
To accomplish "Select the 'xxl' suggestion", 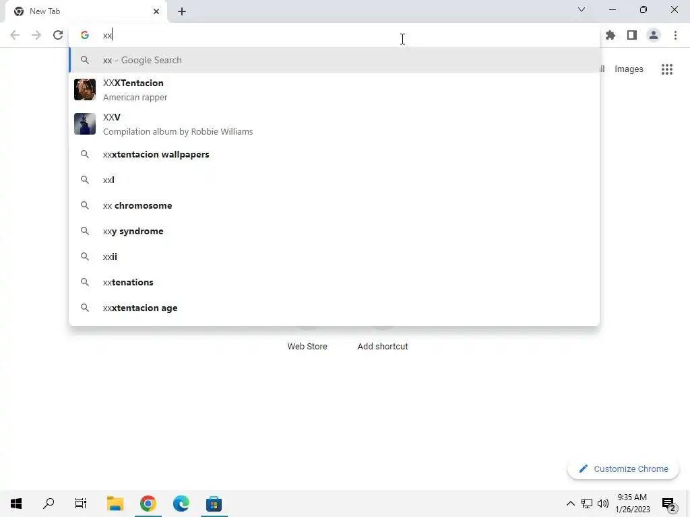I will point(334,180).
